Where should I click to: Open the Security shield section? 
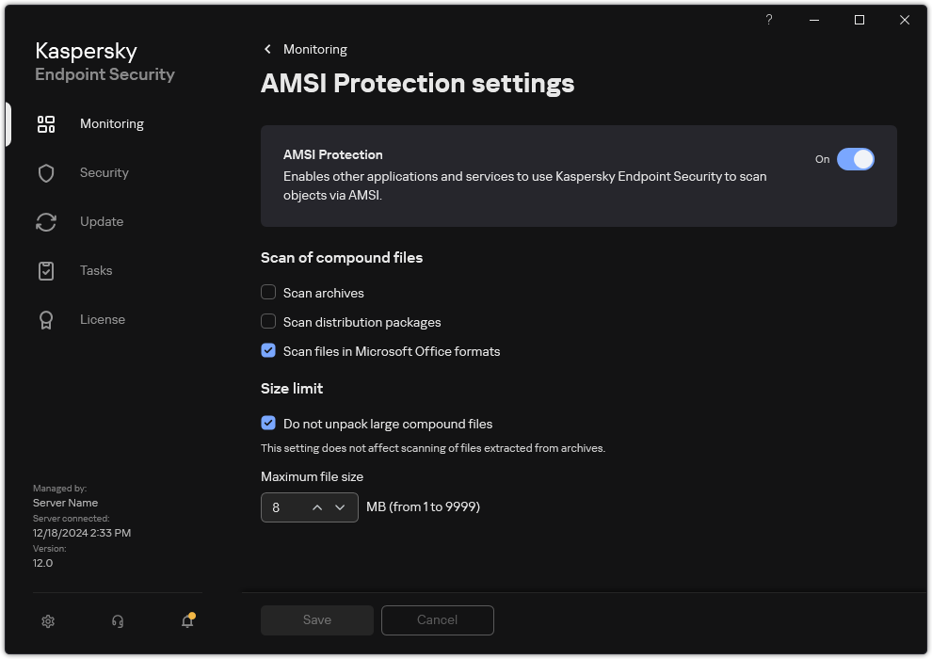(x=45, y=172)
